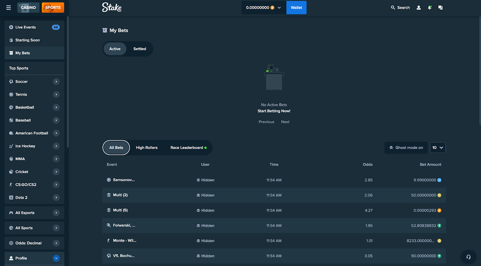Open the rows count dropdown showing 10
481x266 pixels.
click(x=437, y=148)
